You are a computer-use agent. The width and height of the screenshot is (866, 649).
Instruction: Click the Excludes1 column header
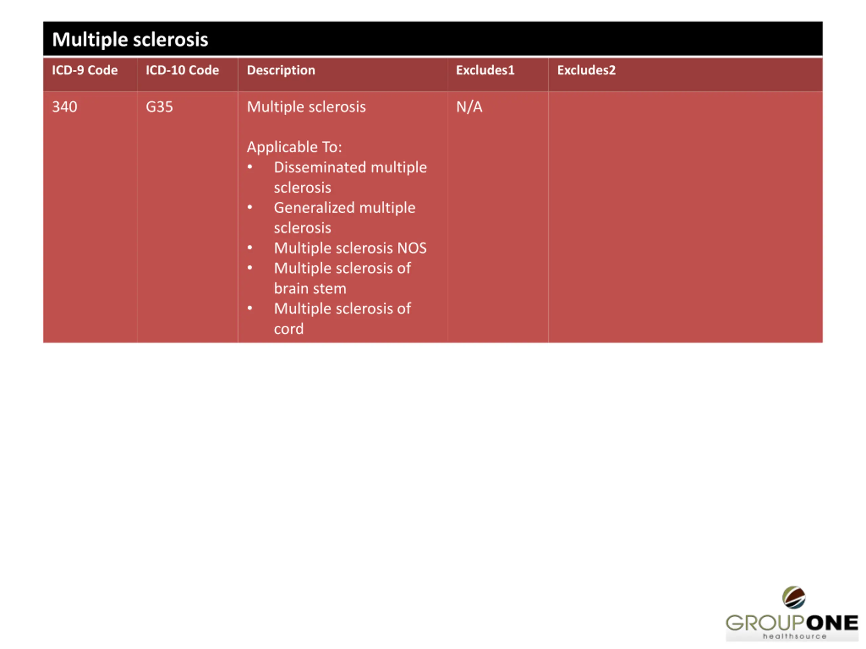click(x=498, y=74)
